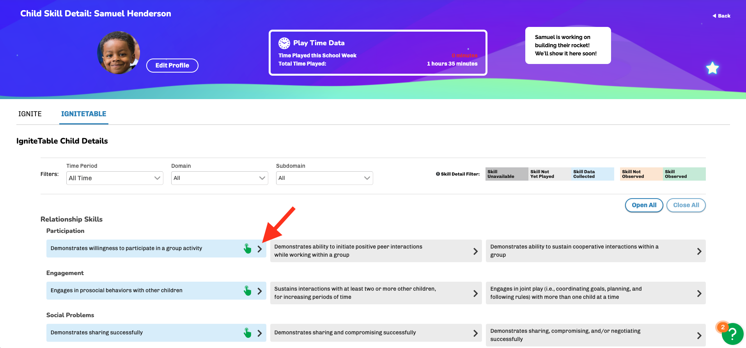Click the Participation subheading

click(66, 231)
